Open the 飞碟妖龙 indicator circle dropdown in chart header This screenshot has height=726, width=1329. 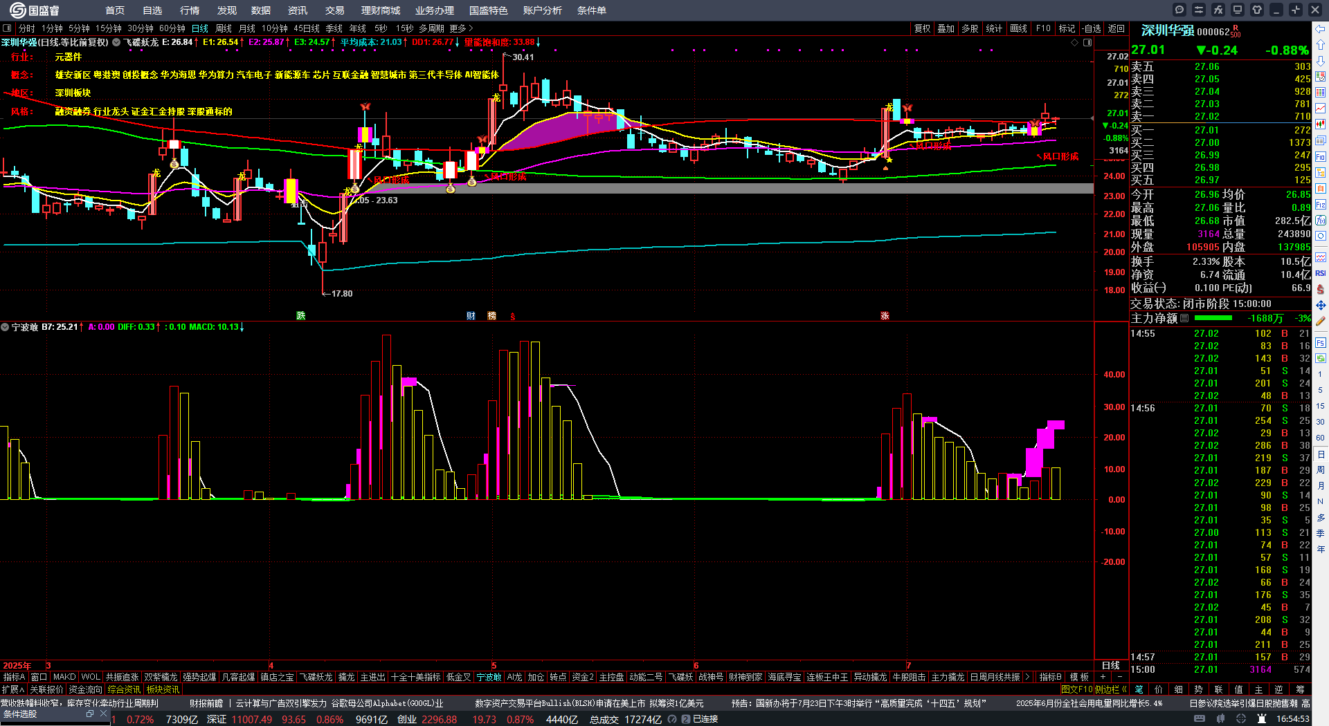(x=116, y=42)
